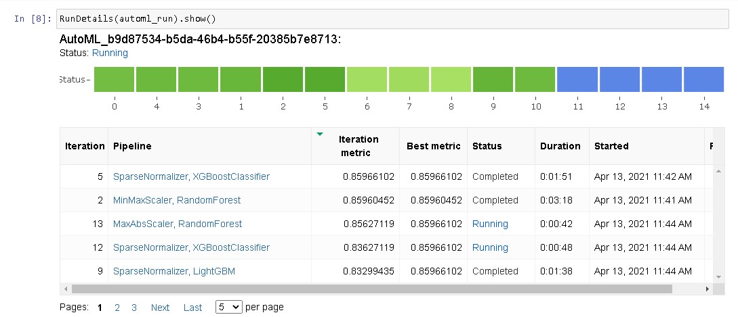Click the Completed status of iteration 9
The width and height of the screenshot is (738, 317).
pos(495,271)
